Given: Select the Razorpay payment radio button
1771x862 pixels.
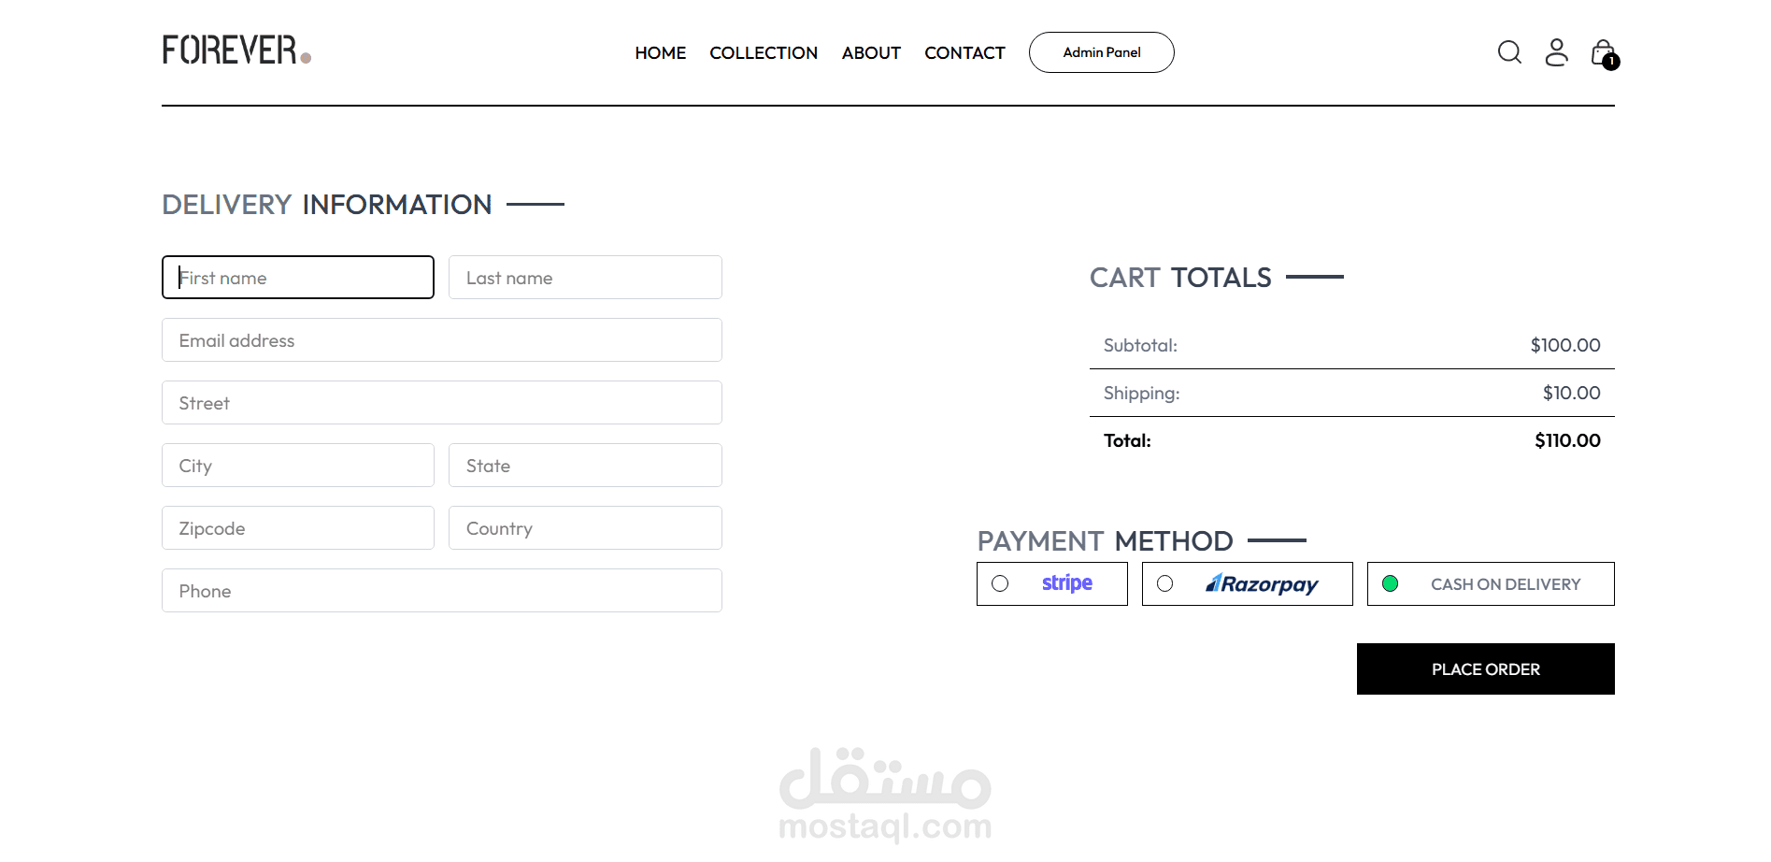Looking at the screenshot, I should 1164,583.
